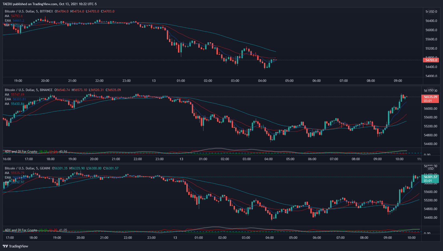Select the MA 54793.6 indicator legend
This screenshot has height=251, width=443.
pyautogui.click(x=14, y=16)
